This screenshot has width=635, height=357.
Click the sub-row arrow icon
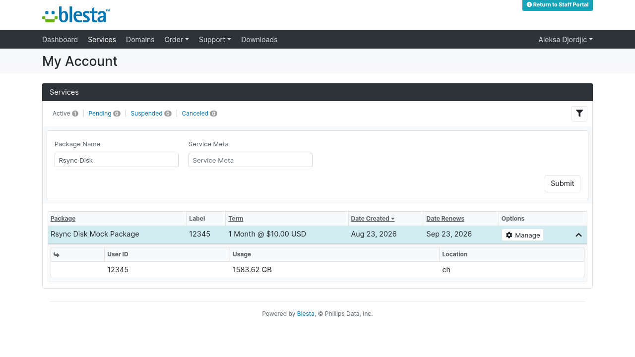[x=57, y=254]
